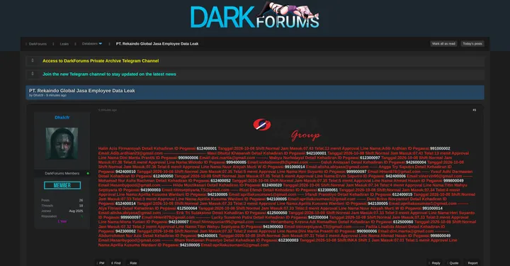Click the Mark all as read button

point(443,44)
